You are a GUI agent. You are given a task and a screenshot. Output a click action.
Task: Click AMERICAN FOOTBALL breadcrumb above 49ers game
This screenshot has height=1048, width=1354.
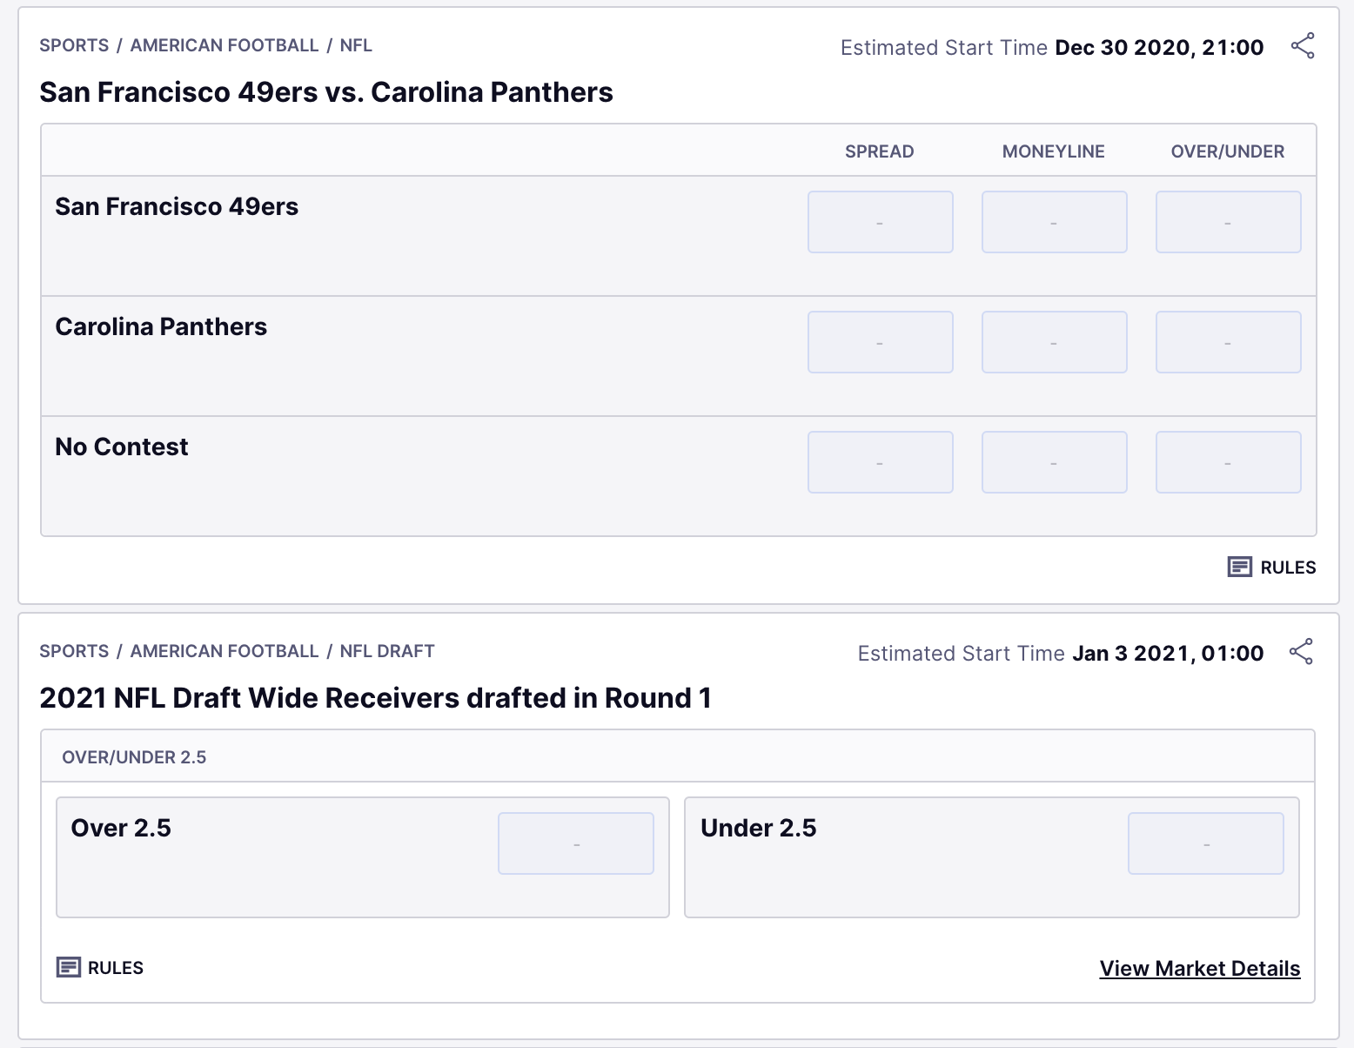tap(225, 45)
